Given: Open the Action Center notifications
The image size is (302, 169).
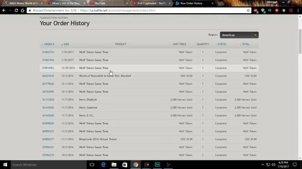Looking at the screenshot, I should click(x=295, y=165).
